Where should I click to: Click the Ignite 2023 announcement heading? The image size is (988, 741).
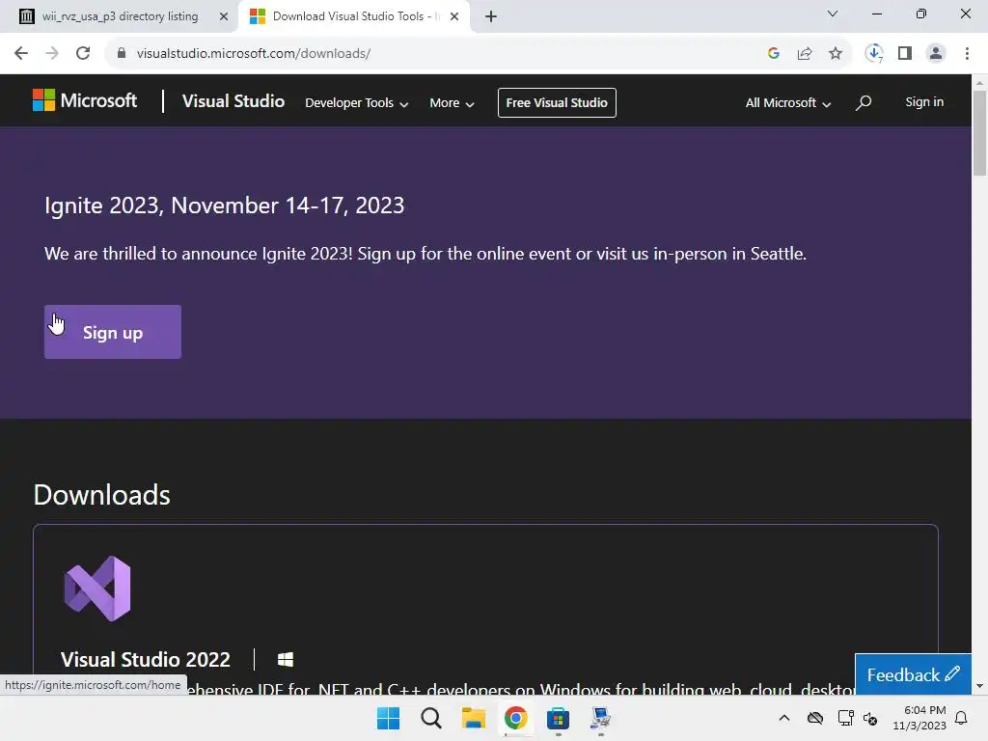coord(224,206)
